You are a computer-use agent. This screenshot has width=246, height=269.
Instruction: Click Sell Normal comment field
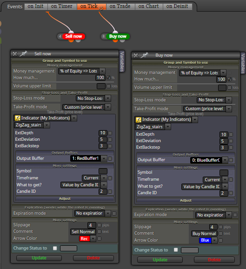pos(83,232)
